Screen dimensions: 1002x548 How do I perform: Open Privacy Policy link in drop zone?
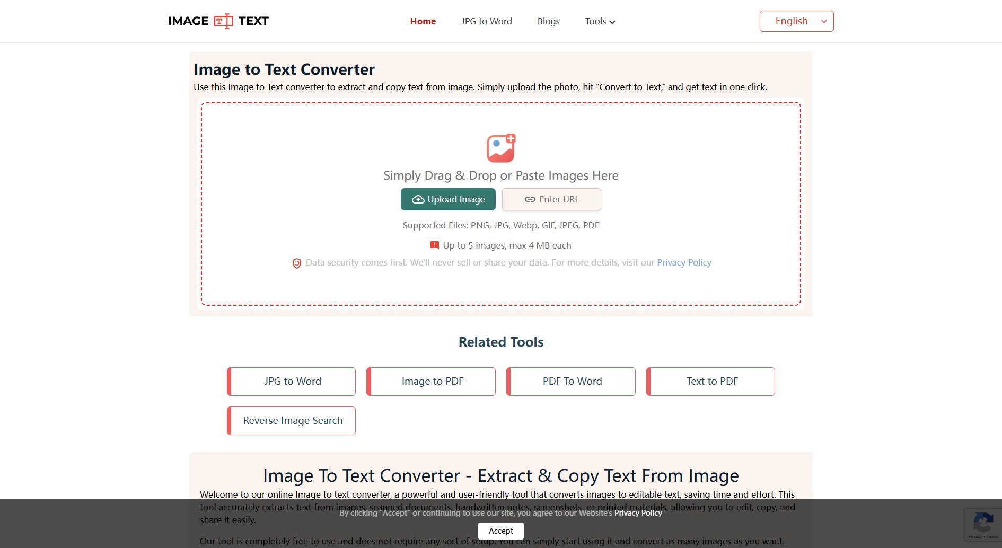(x=684, y=262)
